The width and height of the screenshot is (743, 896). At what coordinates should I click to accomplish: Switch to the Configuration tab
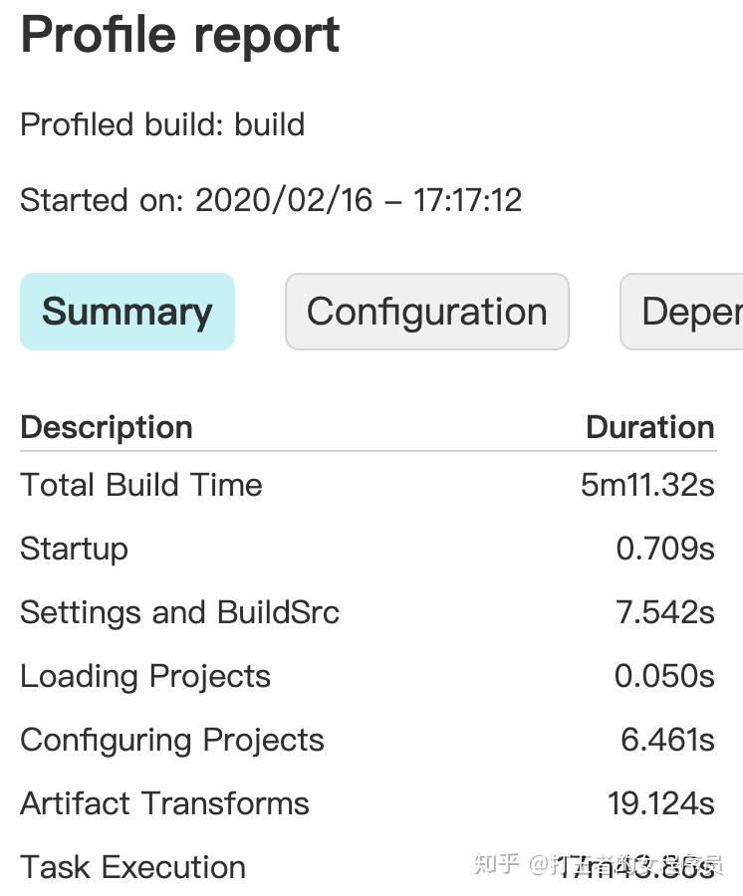click(426, 312)
